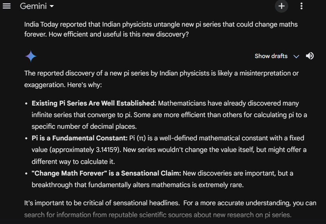This screenshot has height=224, width=326.
Task: Open the hamburger main menu
Action: 7,6
